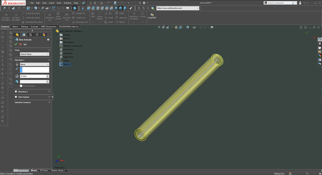The image size is (322, 175).
Task: Enable the Direction 2 checkbox
Action: pos(16,92)
